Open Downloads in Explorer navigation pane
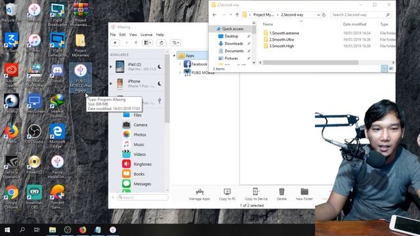Viewport: 420px width, 236px height. click(x=234, y=44)
